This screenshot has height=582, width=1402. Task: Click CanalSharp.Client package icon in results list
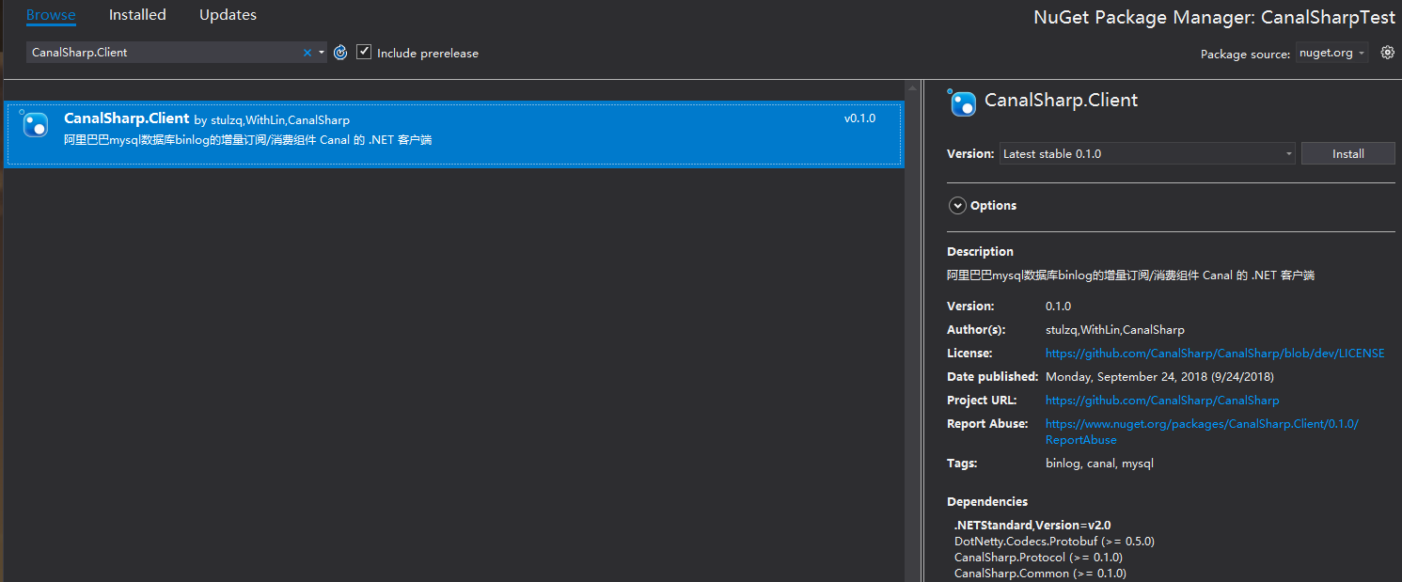(35, 124)
